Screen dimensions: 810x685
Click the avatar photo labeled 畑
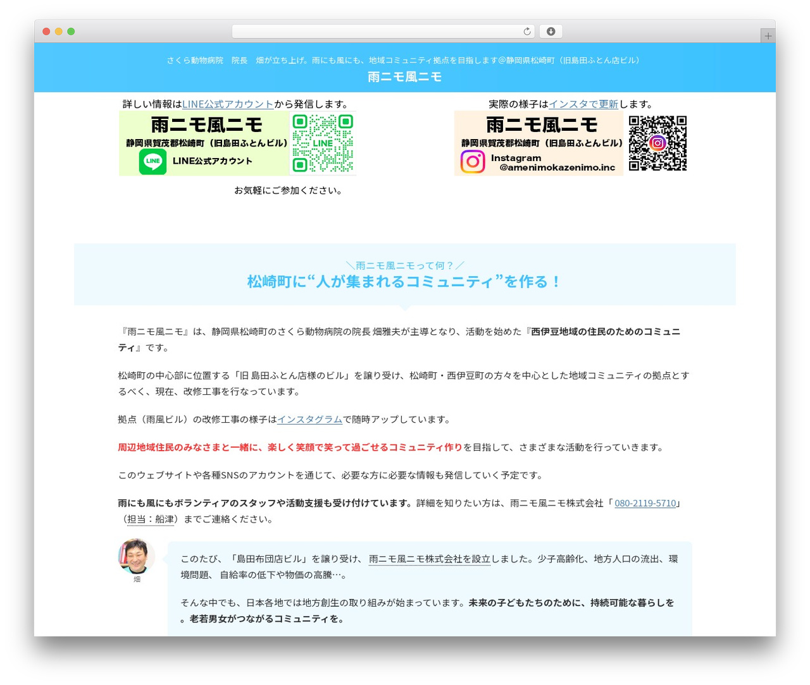point(137,556)
